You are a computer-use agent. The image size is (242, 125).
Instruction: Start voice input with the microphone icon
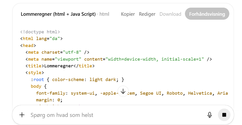210,115
